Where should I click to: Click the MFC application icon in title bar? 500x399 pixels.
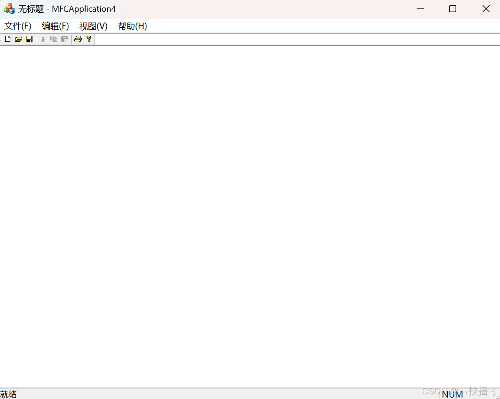(x=9, y=8)
